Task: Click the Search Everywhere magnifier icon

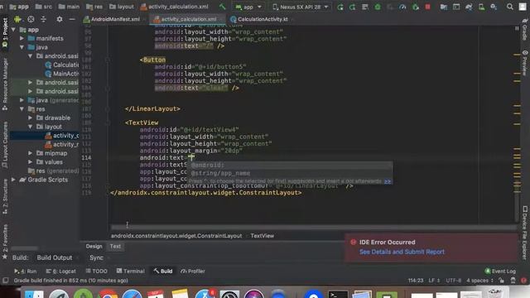Action: pos(510,7)
